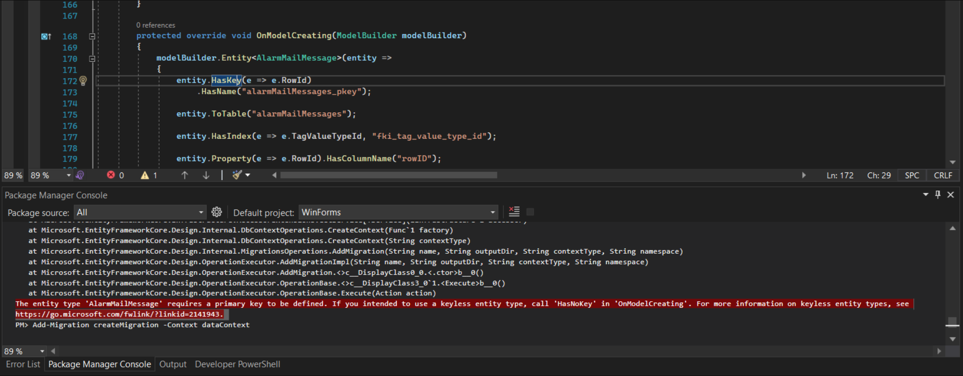Image resolution: width=963 pixels, height=376 pixels.
Task: Open the go.microsoft.com fwlink URL in console
Action: tap(119, 314)
